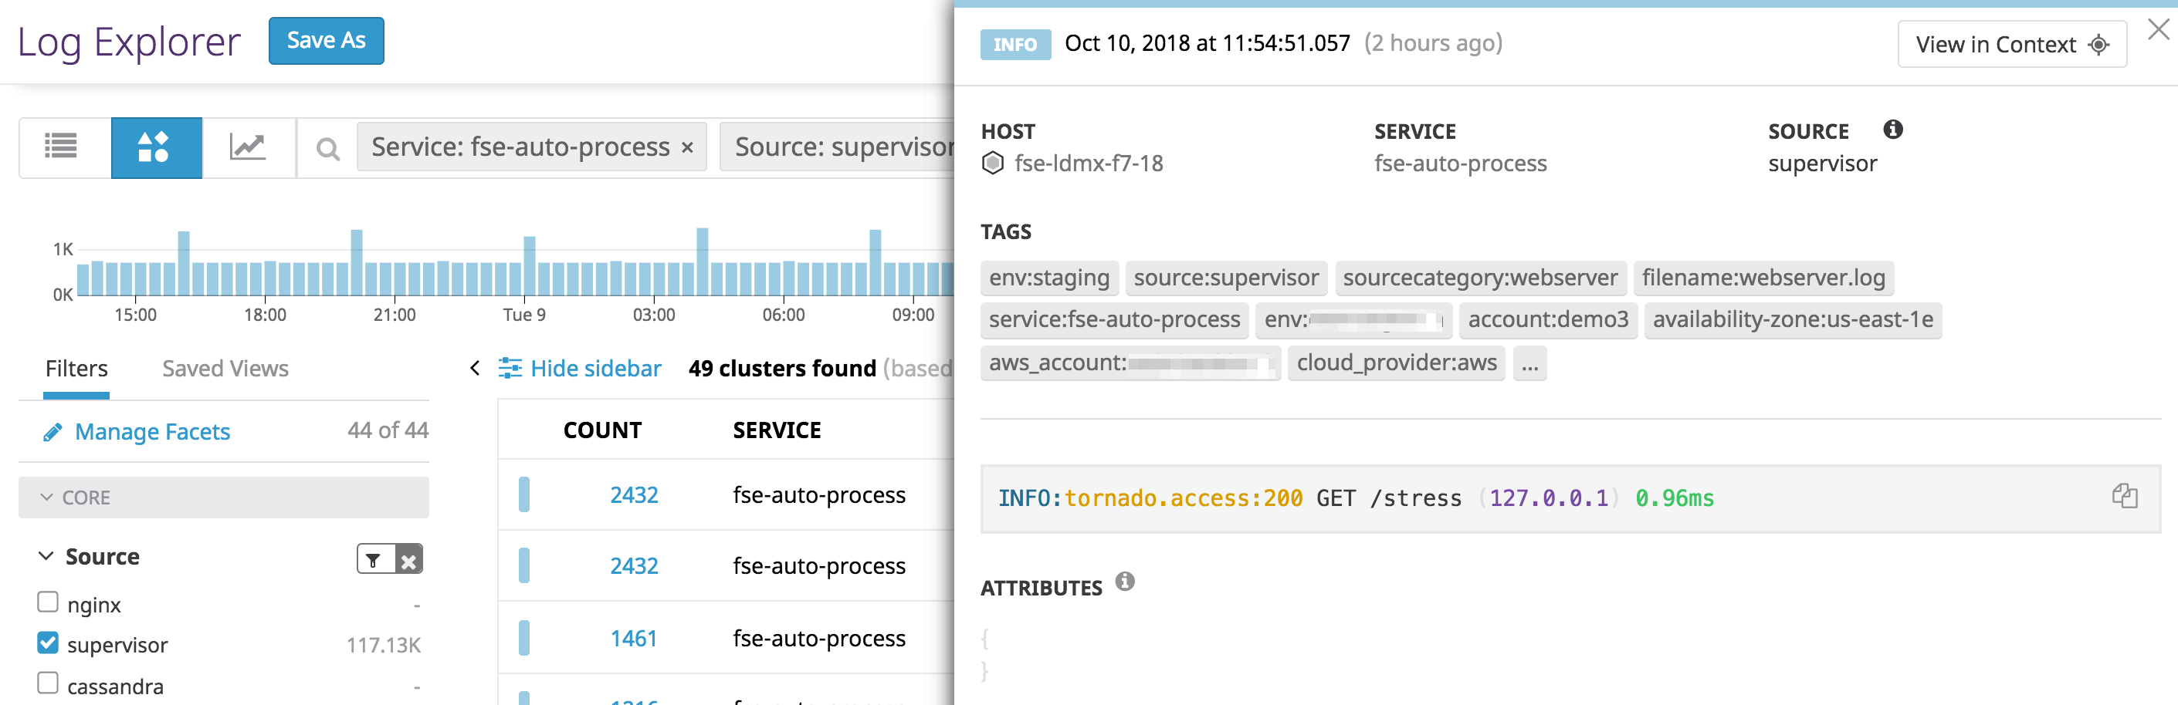
Task: Switch to the List view icon
Action: point(62,148)
